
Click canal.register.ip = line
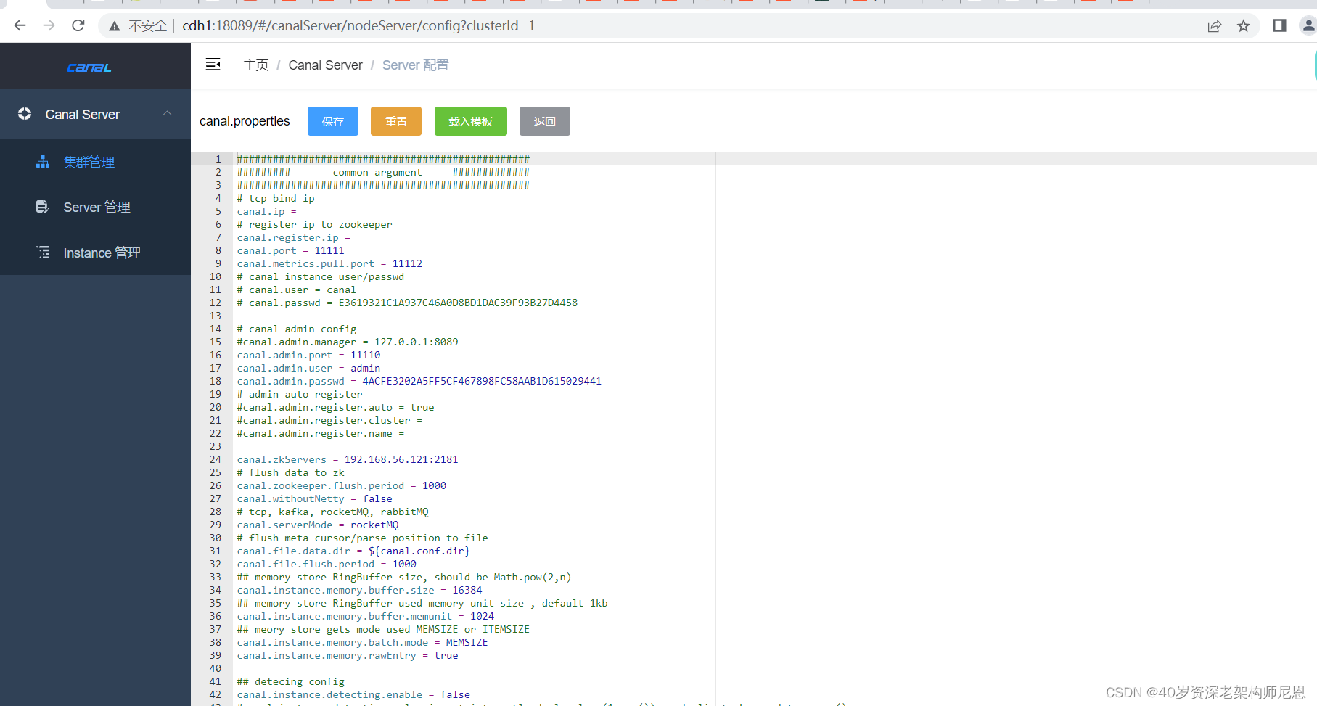(x=293, y=237)
